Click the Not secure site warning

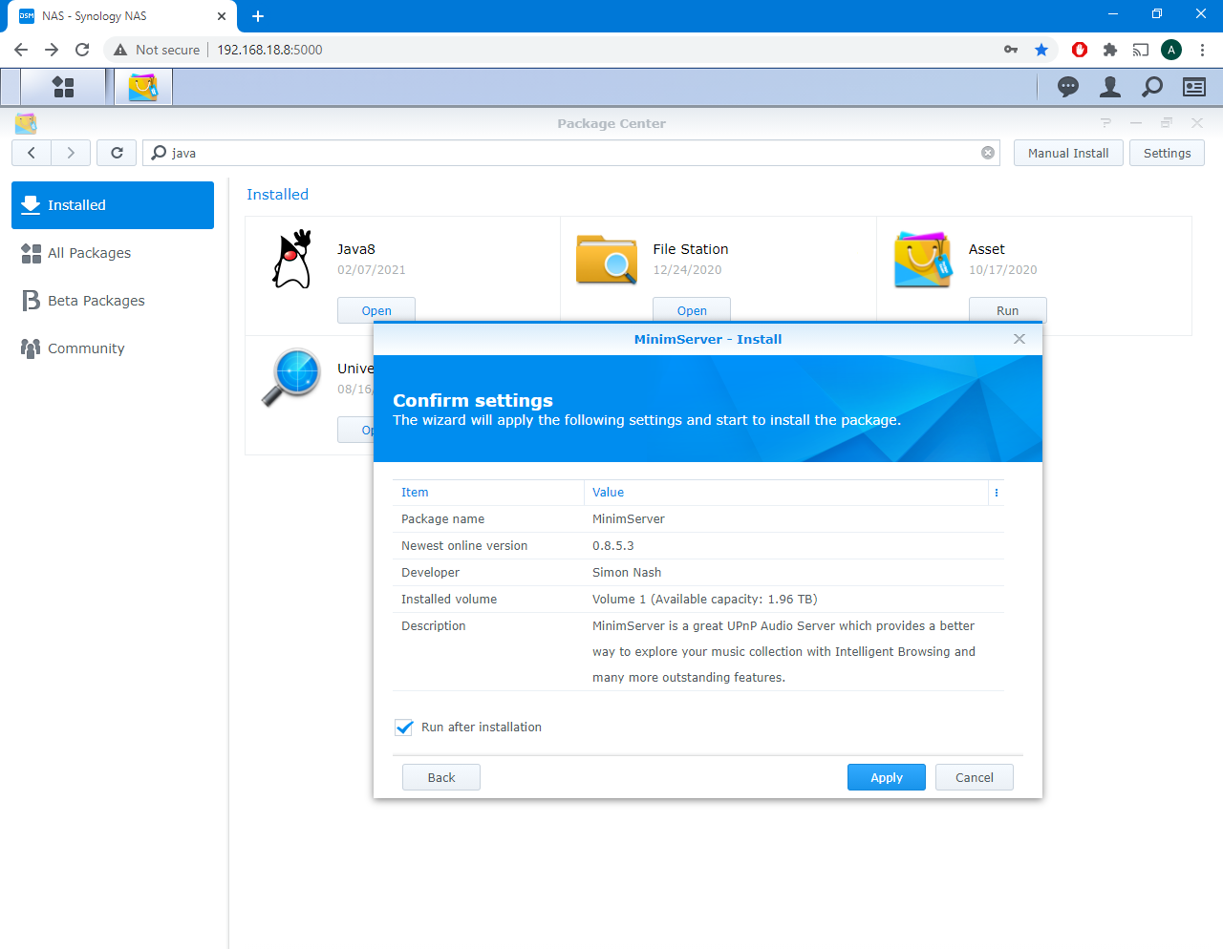tap(157, 50)
